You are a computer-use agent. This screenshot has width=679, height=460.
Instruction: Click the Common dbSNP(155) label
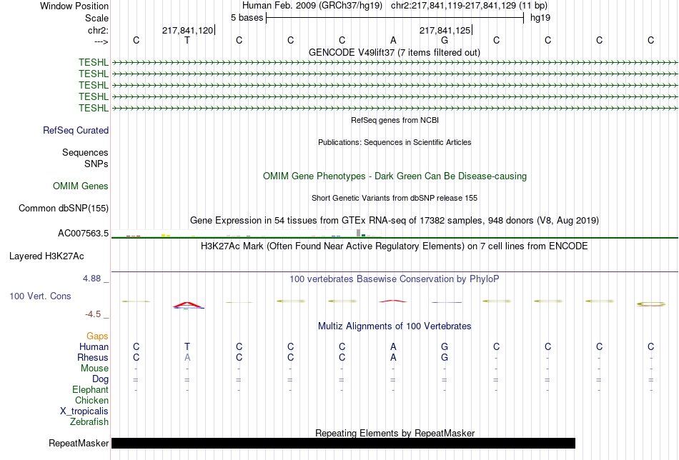[64, 208]
